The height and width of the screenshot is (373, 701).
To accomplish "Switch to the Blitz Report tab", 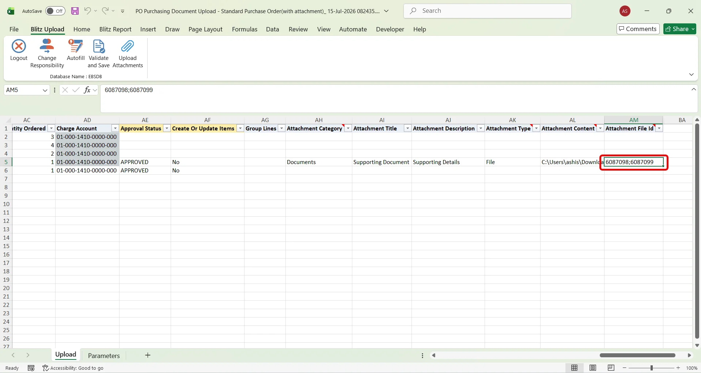I will tap(115, 29).
